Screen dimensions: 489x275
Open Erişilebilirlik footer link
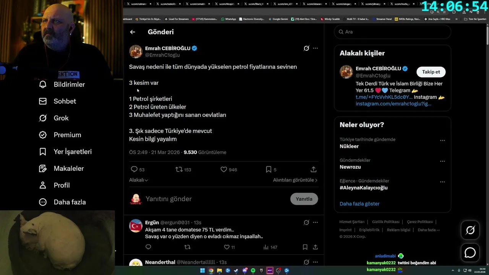point(369,230)
